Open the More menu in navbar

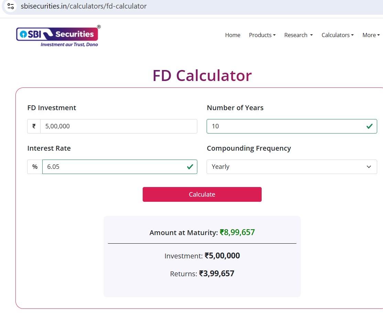[x=371, y=35]
